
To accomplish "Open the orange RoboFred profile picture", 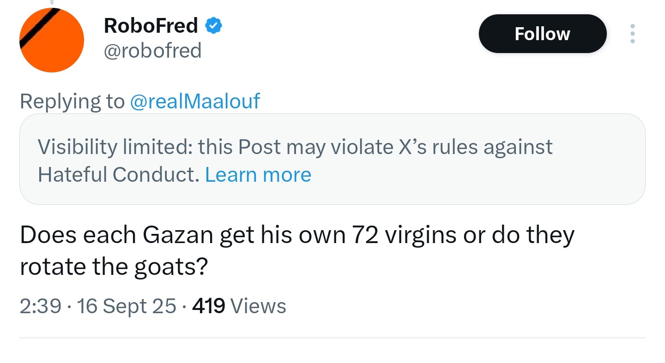I will tap(52, 40).
